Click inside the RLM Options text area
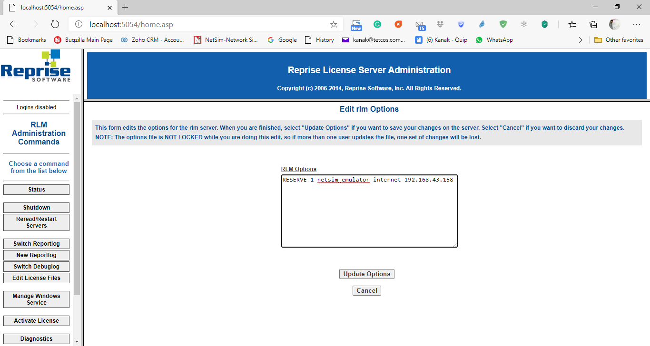Viewport: 650px width, 346px height. click(x=369, y=211)
